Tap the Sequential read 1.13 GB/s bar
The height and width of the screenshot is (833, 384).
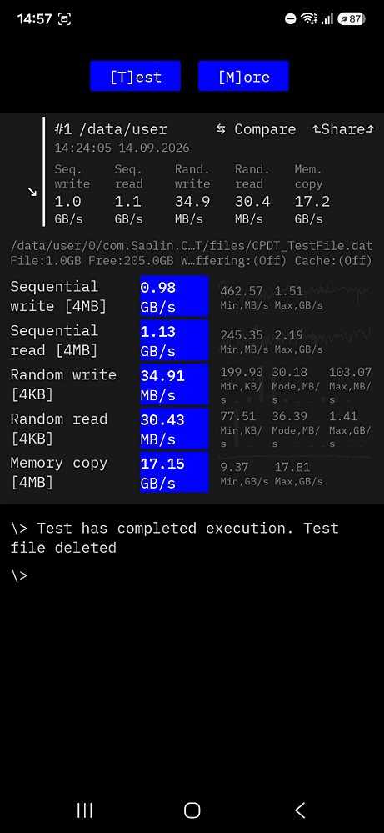tap(174, 340)
